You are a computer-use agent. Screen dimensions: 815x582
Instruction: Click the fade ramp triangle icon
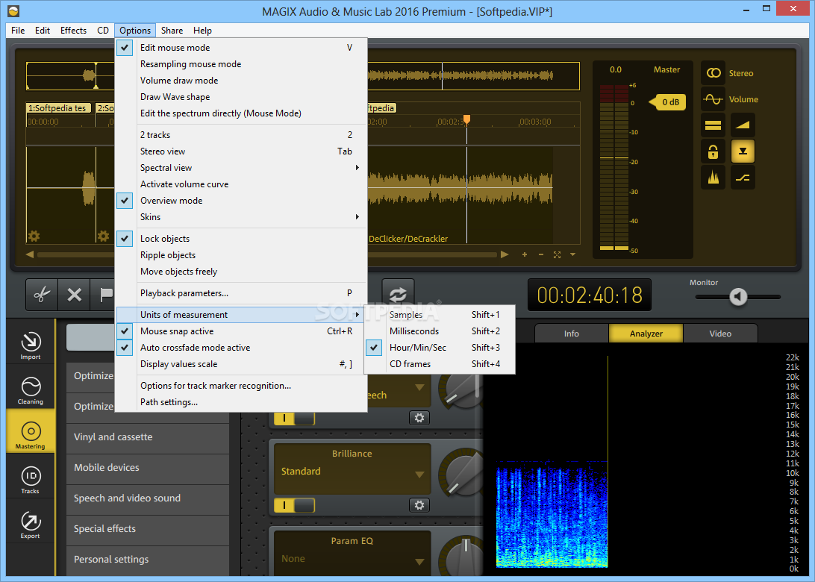[x=743, y=125]
